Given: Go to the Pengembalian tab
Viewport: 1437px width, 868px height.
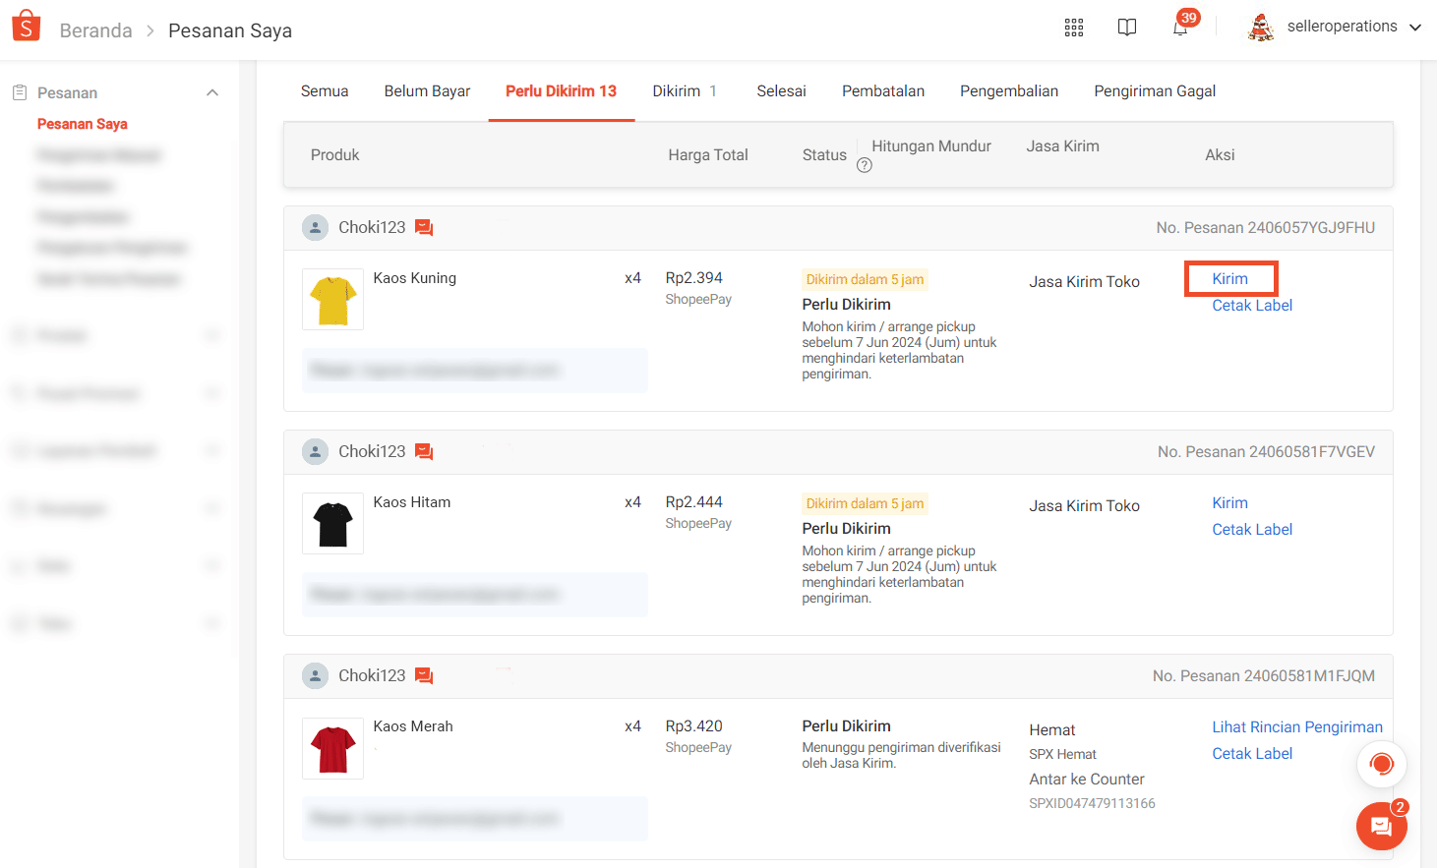Looking at the screenshot, I should pyautogui.click(x=1009, y=91).
